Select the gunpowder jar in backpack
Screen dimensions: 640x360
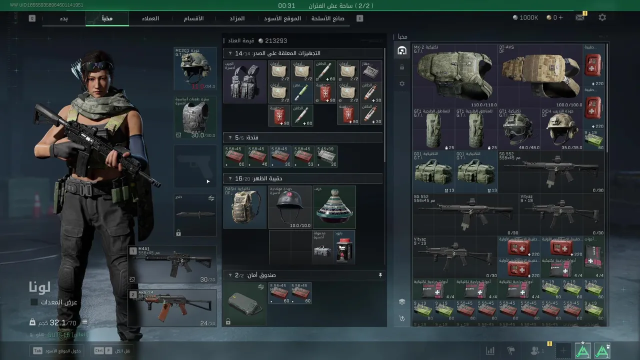(344, 247)
